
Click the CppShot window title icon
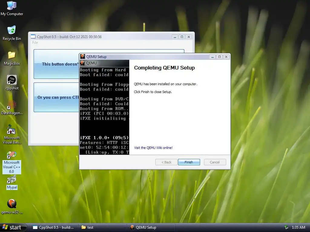pos(33,37)
